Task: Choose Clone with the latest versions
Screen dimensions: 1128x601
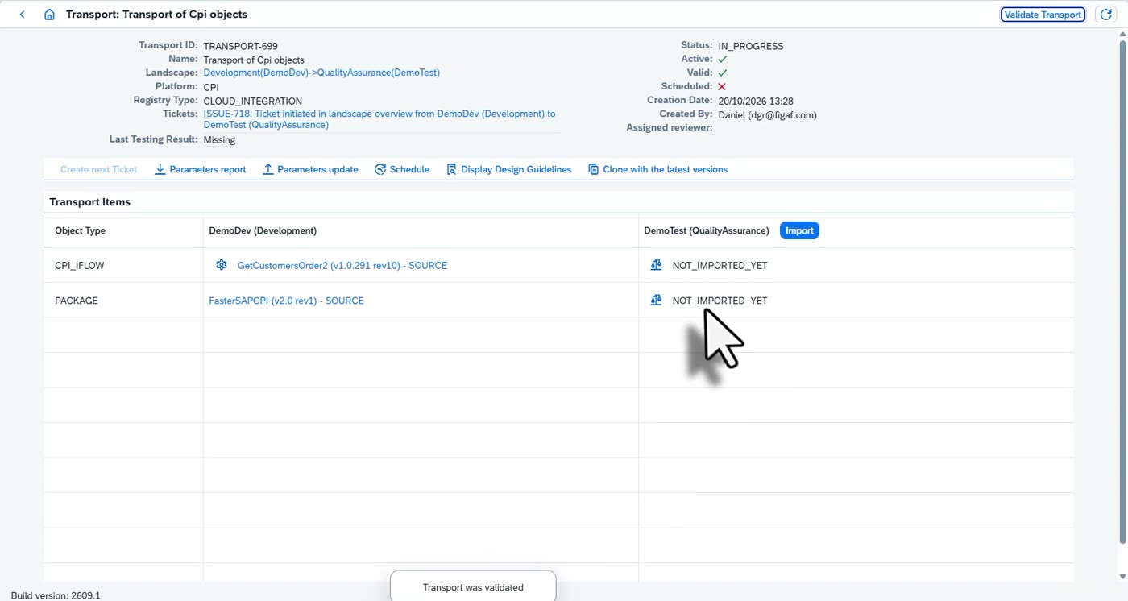Action: click(657, 169)
